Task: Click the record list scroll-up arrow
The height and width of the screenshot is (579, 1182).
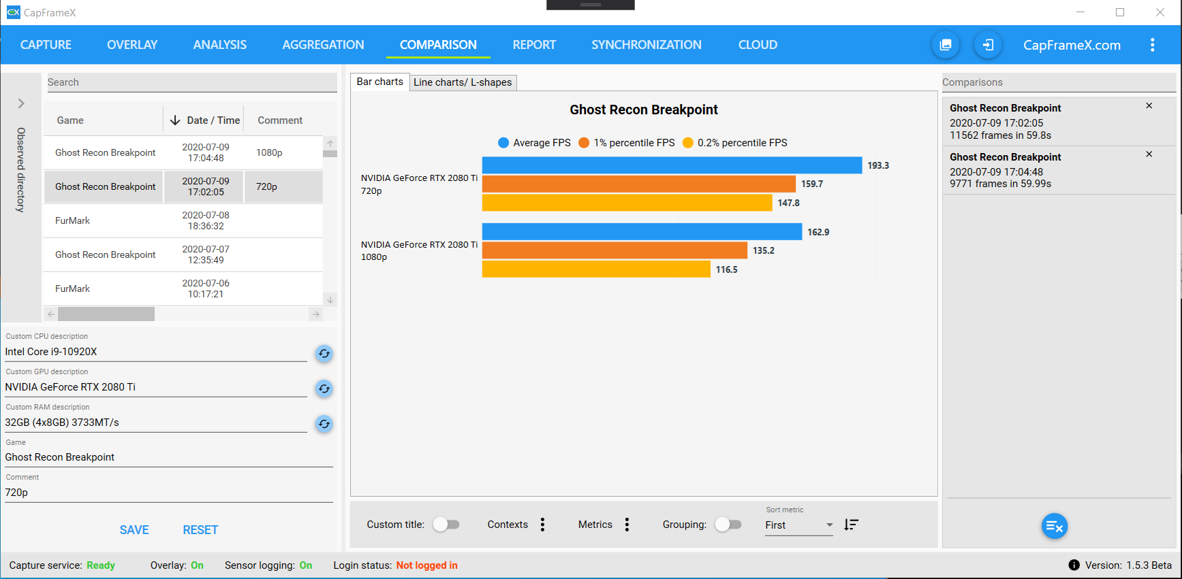Action: [x=330, y=143]
